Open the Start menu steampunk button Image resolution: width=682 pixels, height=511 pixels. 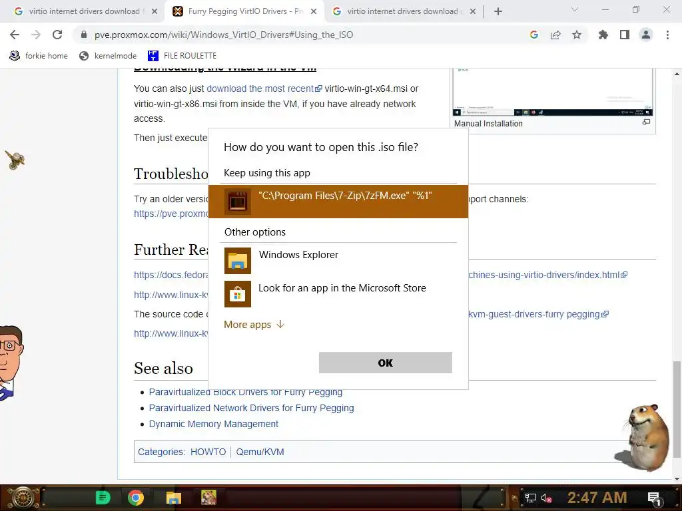tap(23, 498)
